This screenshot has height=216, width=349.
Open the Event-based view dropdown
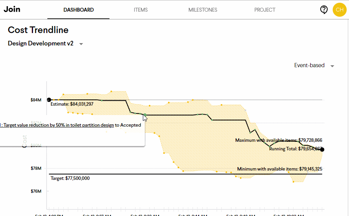(332, 66)
